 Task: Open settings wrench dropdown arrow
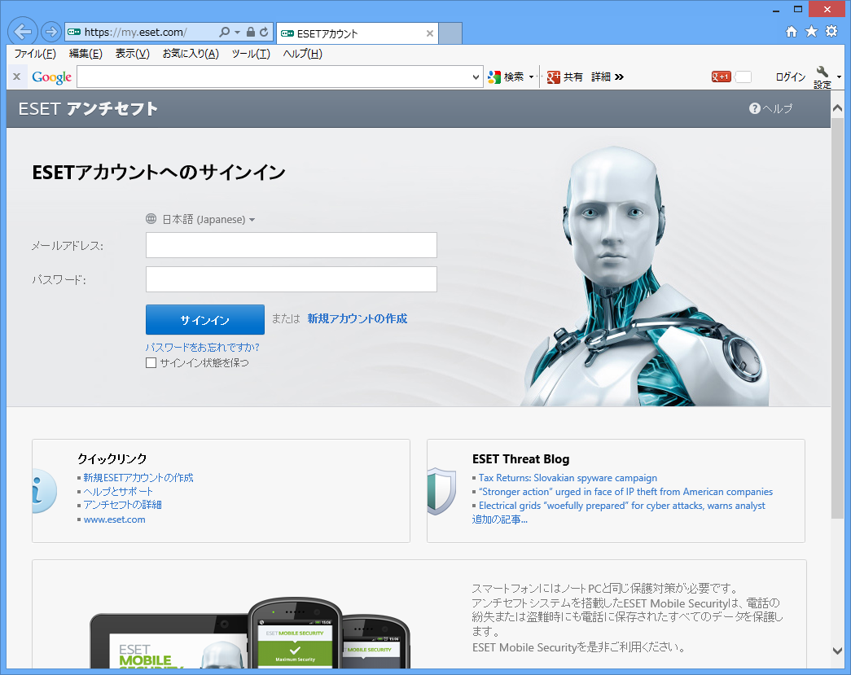(x=839, y=77)
